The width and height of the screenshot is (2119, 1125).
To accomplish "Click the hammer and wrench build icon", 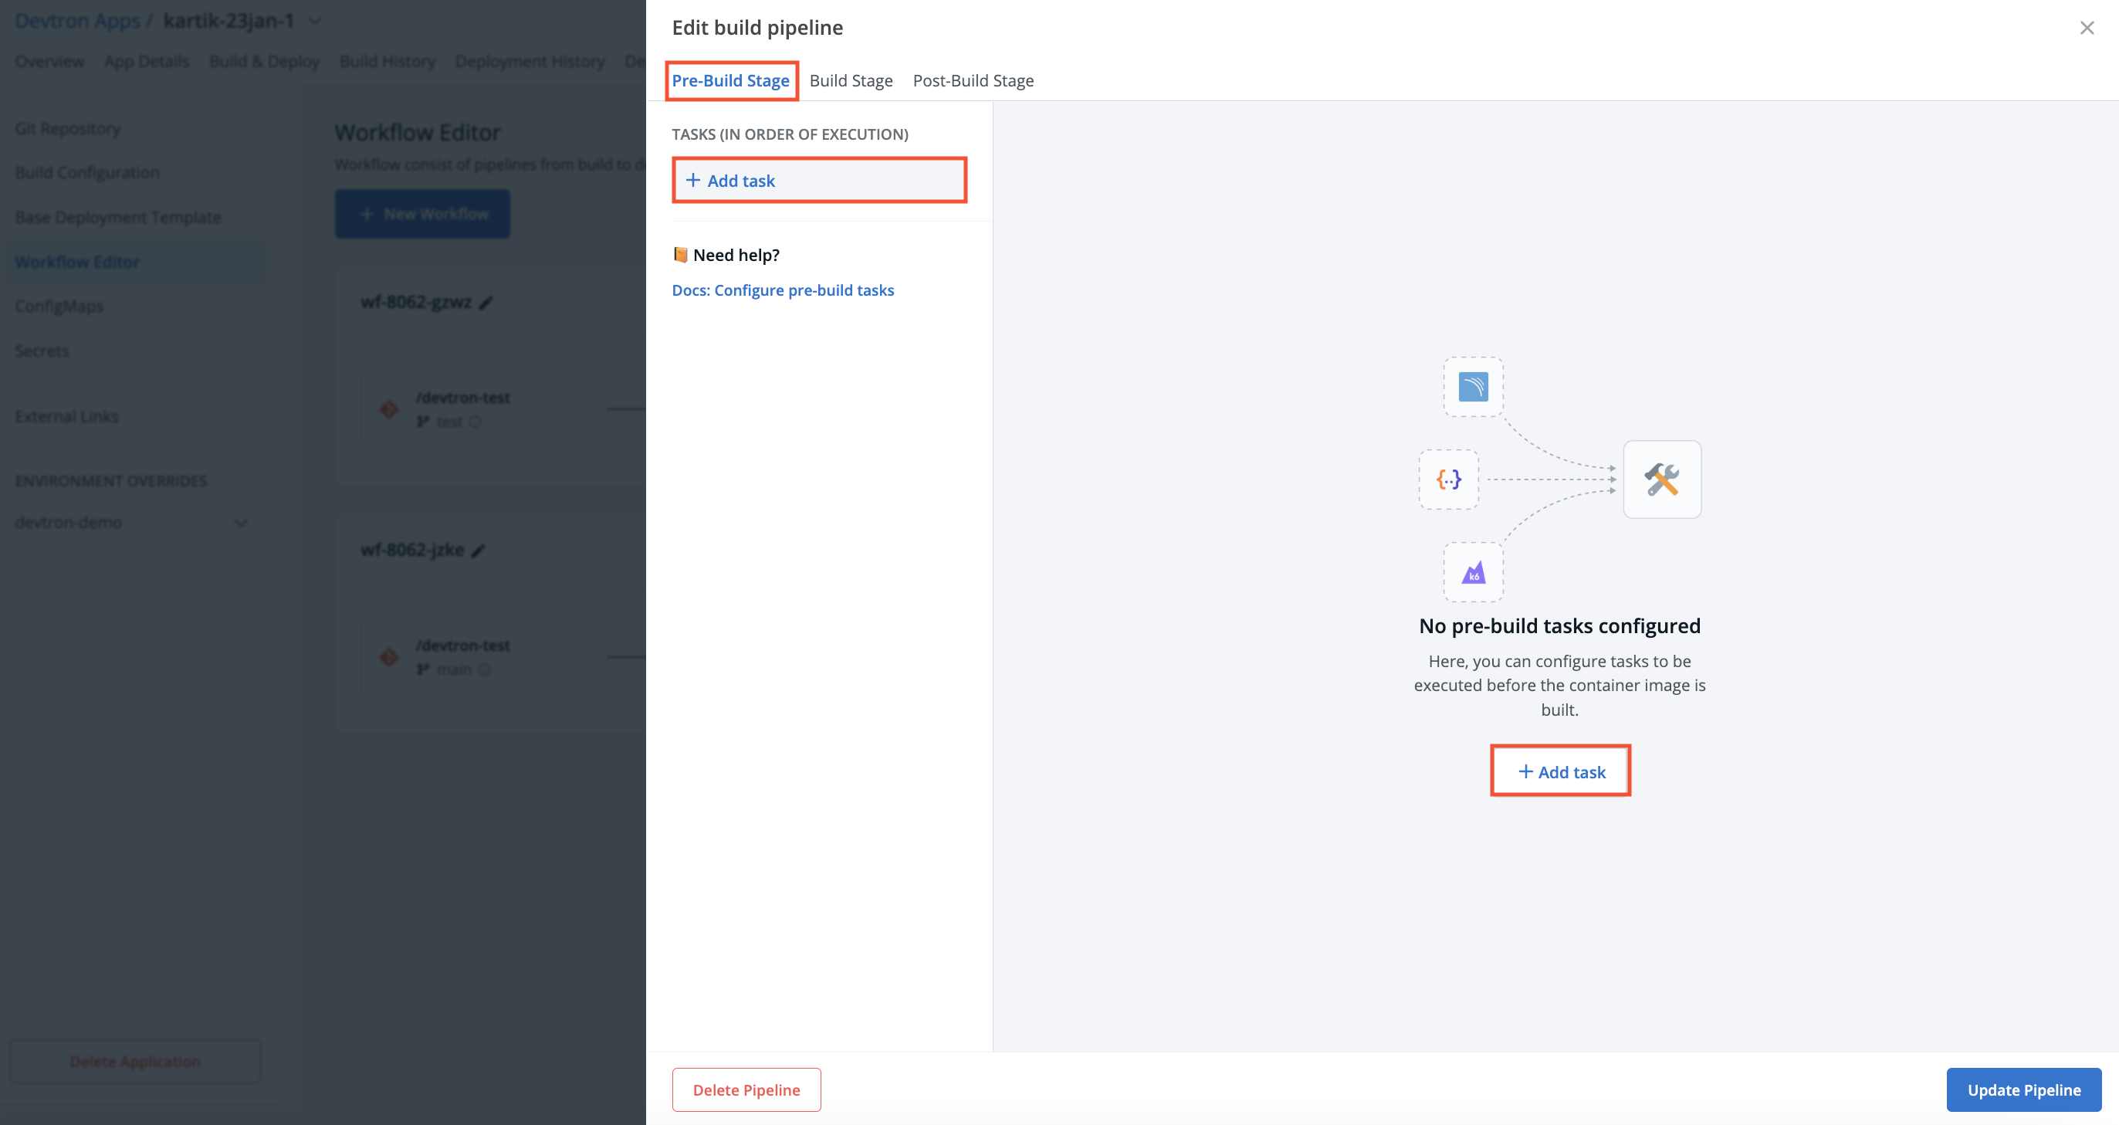I will click(x=1662, y=479).
